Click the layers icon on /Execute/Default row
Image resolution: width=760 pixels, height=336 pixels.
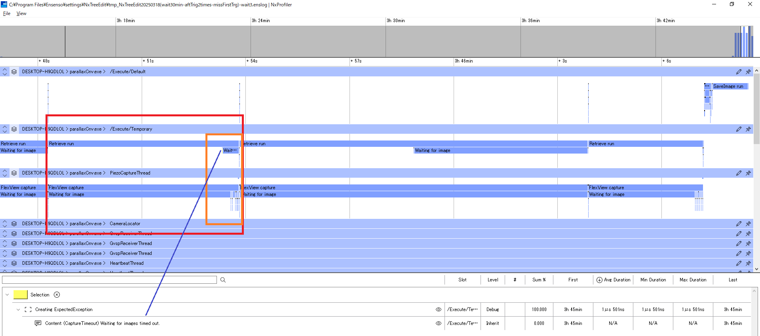click(x=14, y=72)
